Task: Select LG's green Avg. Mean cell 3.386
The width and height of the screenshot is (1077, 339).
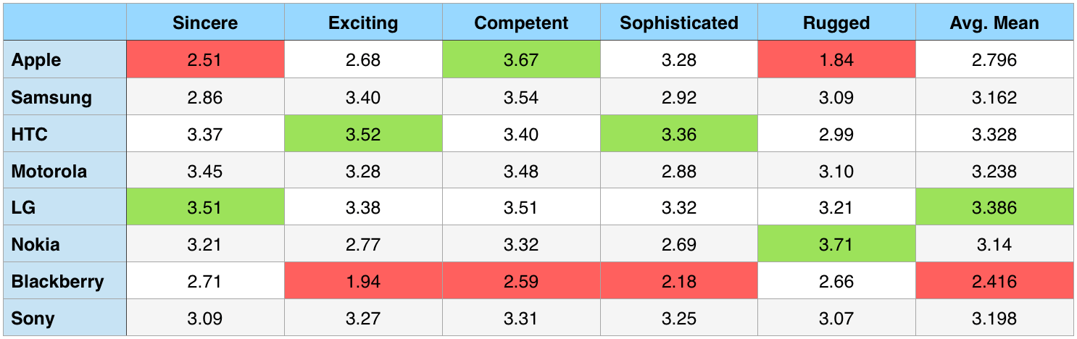Action: (x=994, y=208)
